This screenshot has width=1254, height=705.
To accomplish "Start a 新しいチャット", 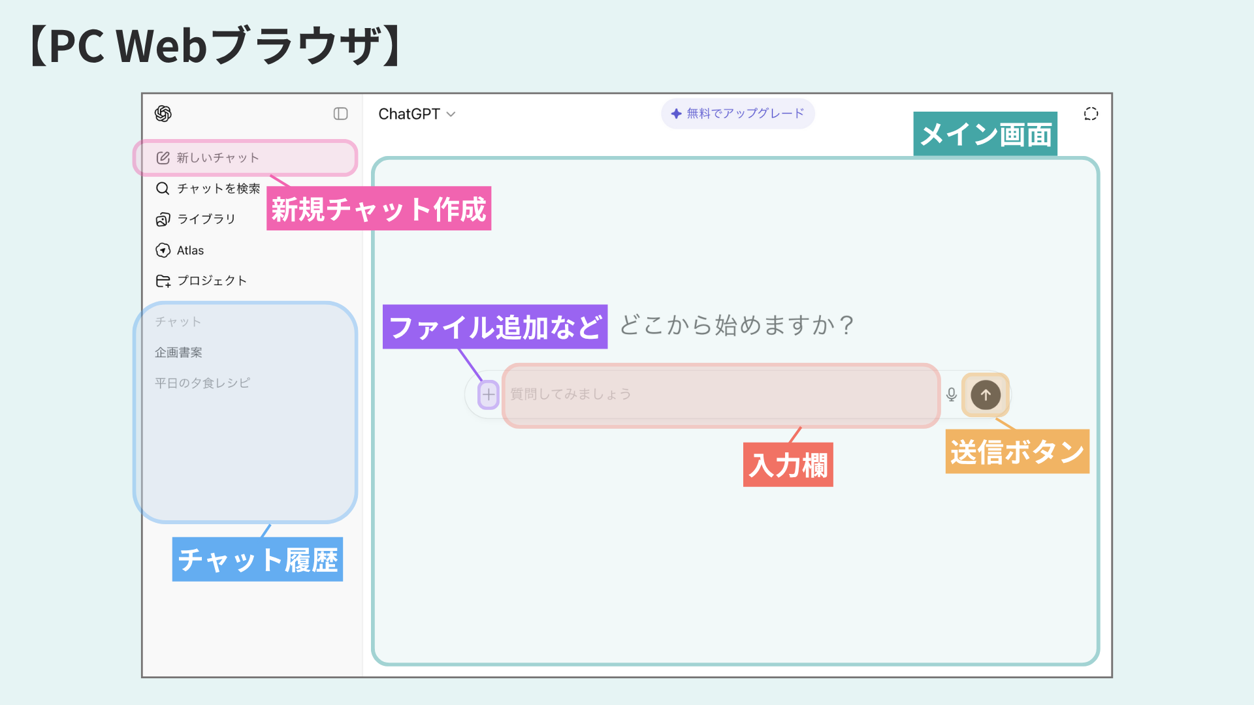I will (x=217, y=158).
